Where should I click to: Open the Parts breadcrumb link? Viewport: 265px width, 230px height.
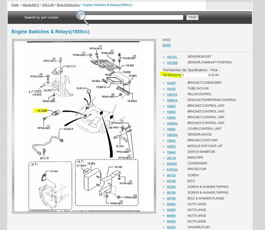(15, 5)
